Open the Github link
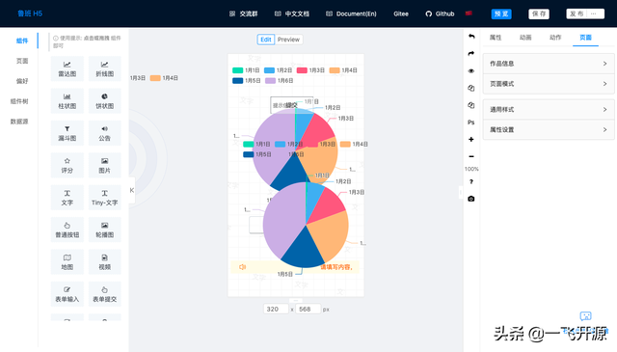 coord(440,14)
